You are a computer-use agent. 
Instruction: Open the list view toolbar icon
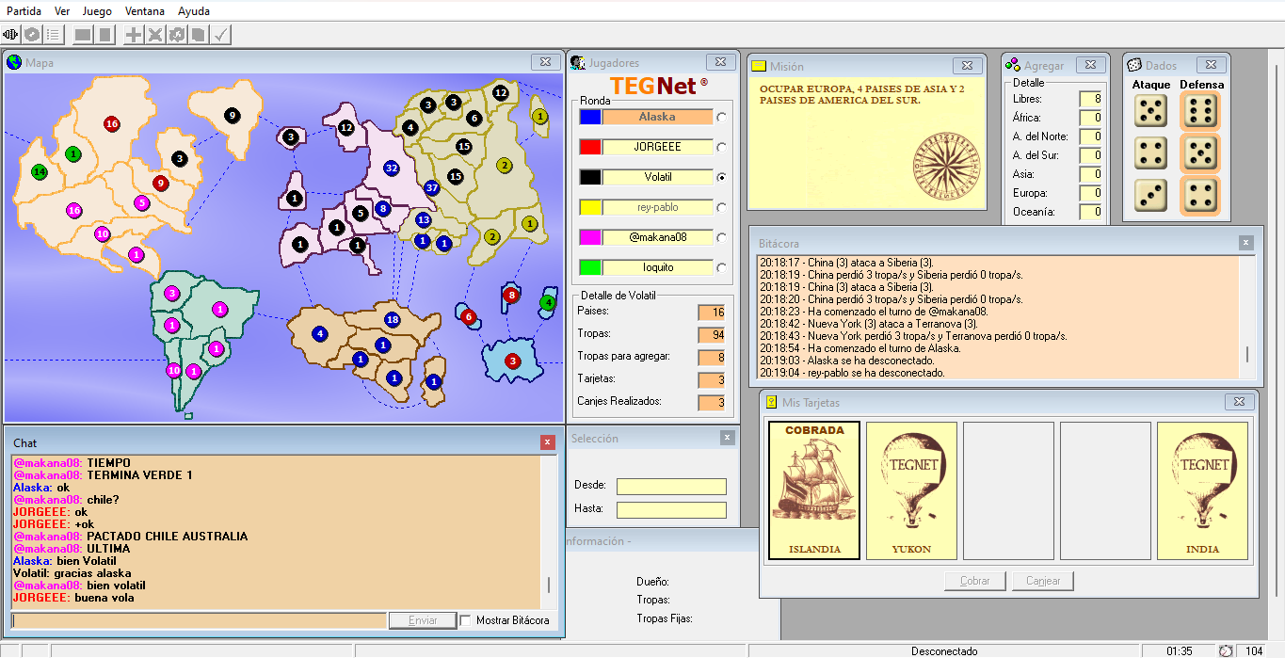[x=53, y=35]
